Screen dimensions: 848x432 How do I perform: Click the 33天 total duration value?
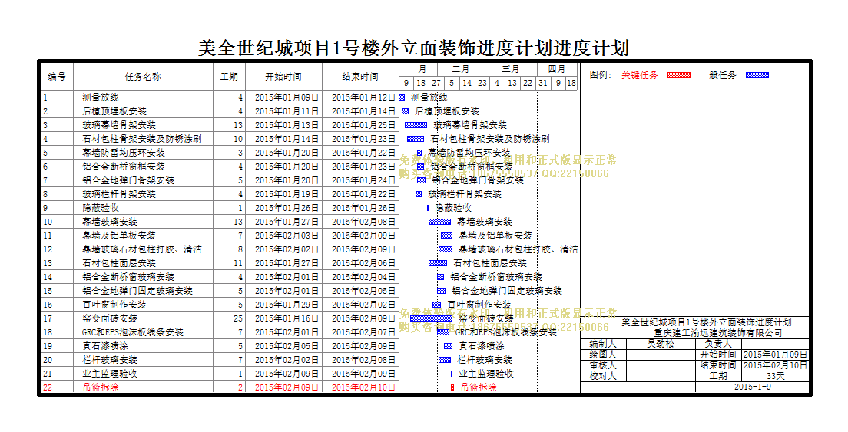pyautogui.click(x=775, y=376)
